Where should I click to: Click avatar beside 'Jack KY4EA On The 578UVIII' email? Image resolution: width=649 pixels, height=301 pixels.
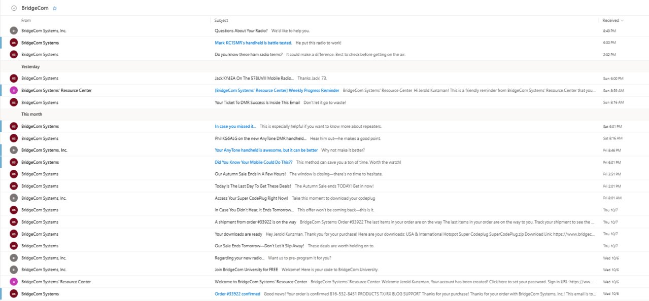14,79
